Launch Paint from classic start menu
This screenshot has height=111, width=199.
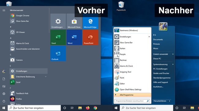pyautogui.click(x=132, y=78)
